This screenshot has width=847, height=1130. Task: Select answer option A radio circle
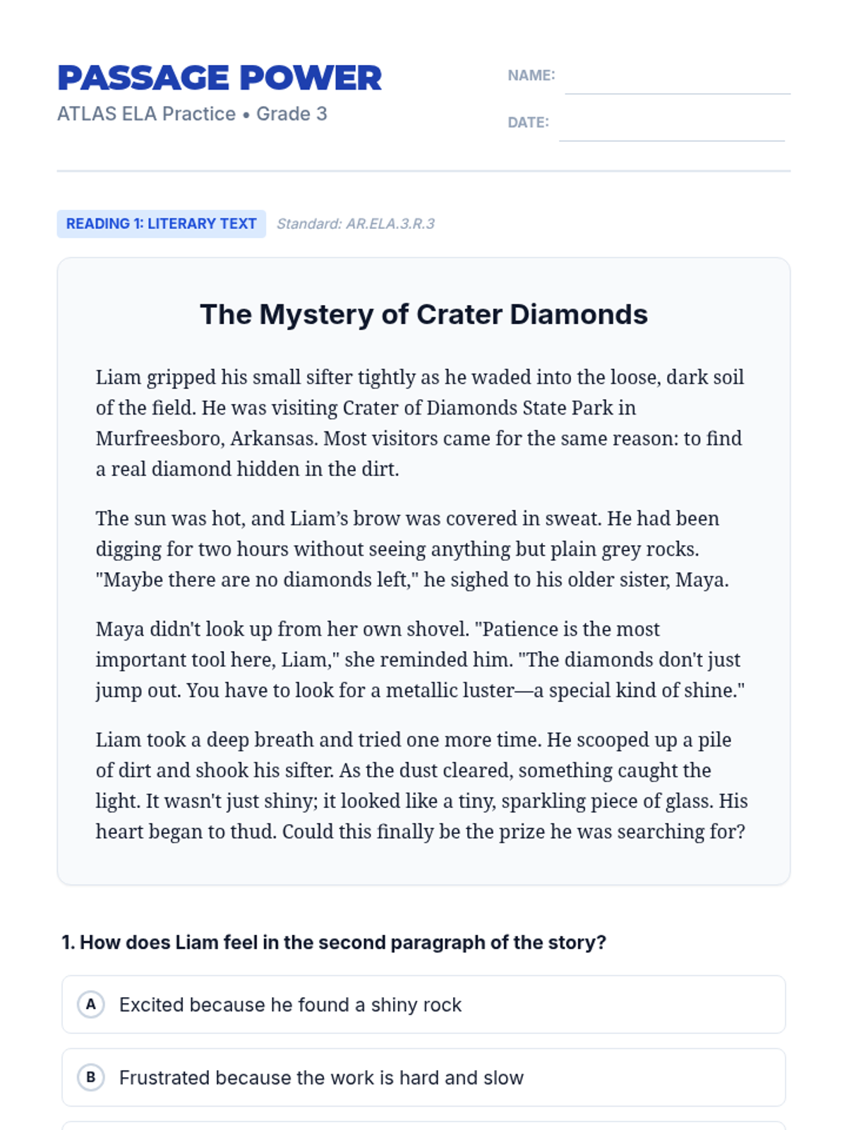91,1004
